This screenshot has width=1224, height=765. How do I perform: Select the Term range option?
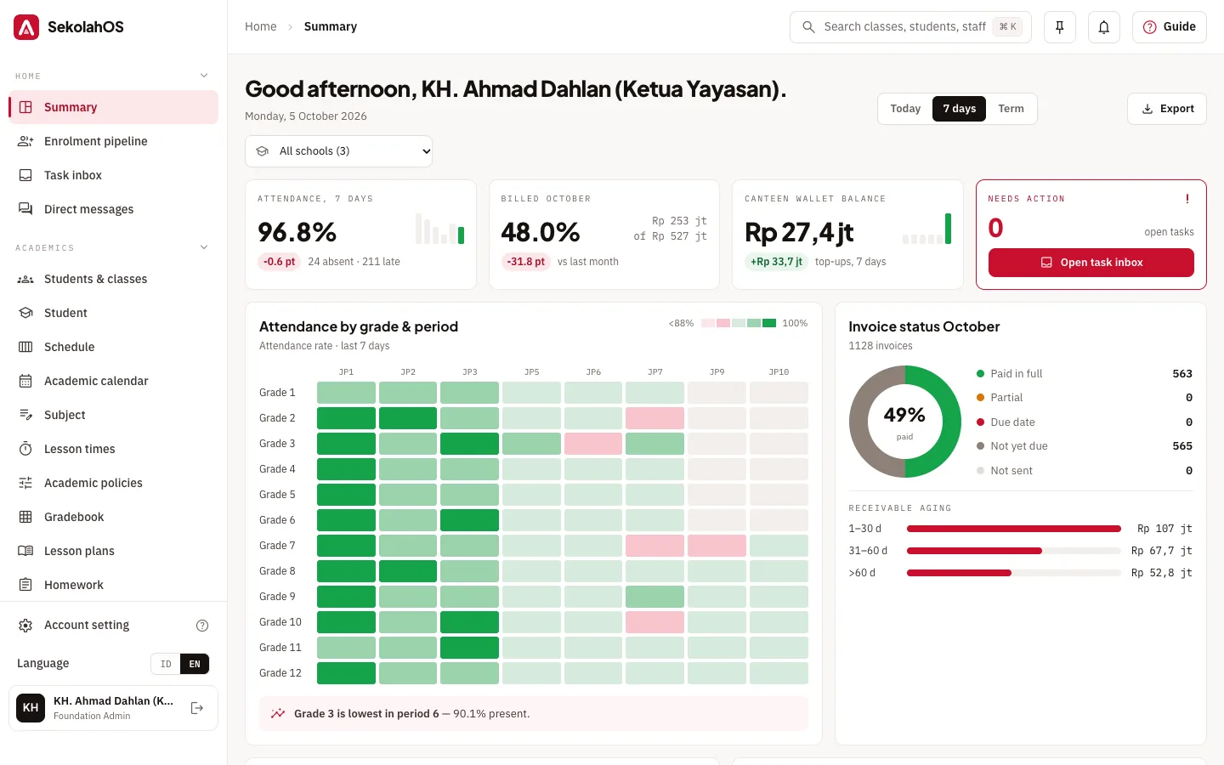point(1011,109)
